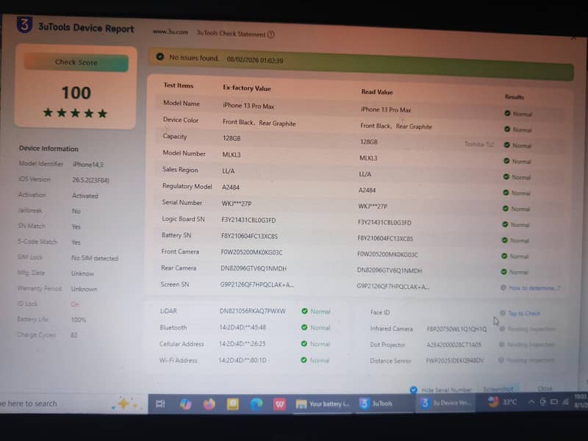Click the Battery SN Normal status icon

(x=504, y=240)
